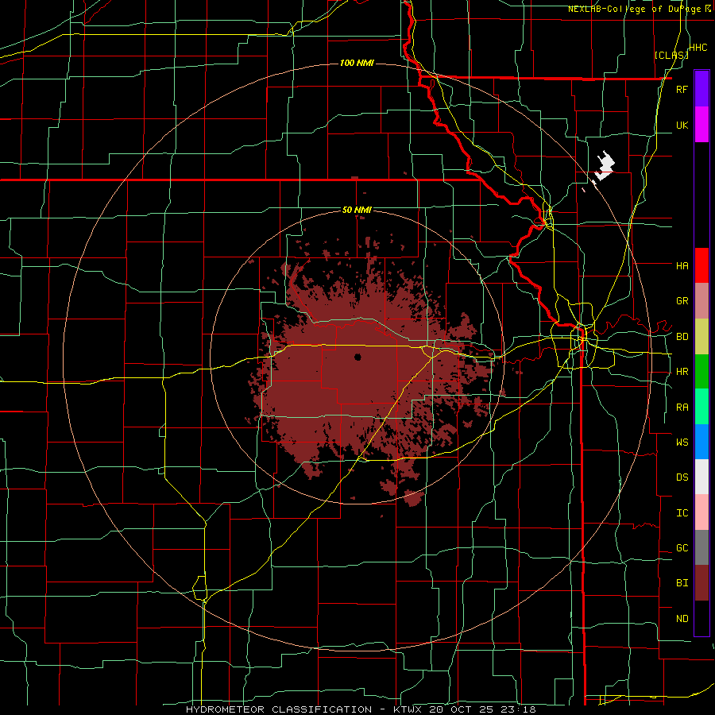Screen dimensions: 715x715
Task: Click the 'BI' legend label
Action: 682,583
